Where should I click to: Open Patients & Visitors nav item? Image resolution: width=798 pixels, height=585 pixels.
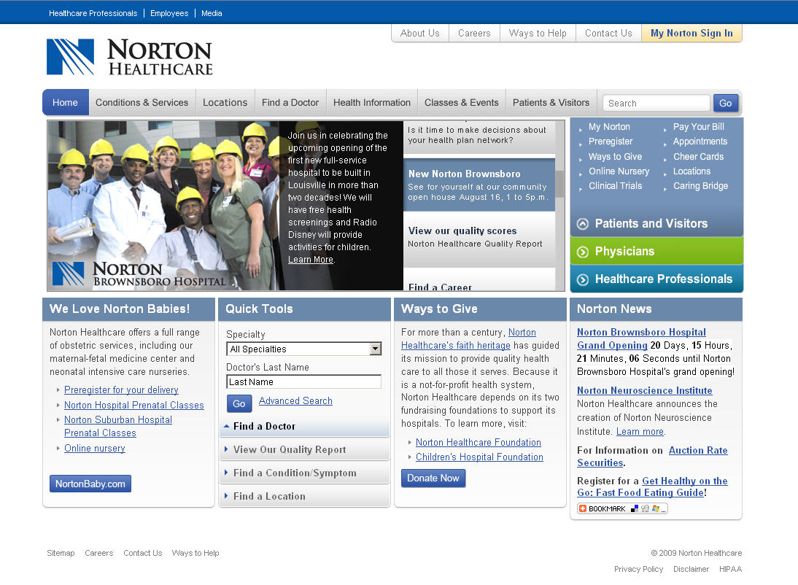click(x=551, y=102)
